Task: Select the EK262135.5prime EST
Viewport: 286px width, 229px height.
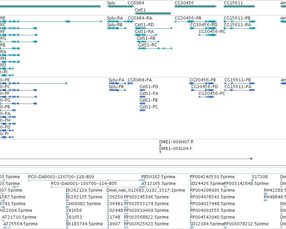Action: [x=68, y=200]
